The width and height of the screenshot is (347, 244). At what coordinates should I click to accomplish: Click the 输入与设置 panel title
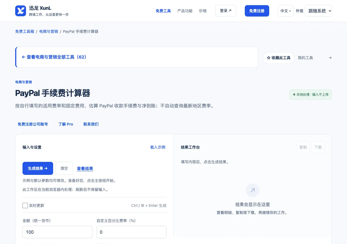click(x=32, y=147)
